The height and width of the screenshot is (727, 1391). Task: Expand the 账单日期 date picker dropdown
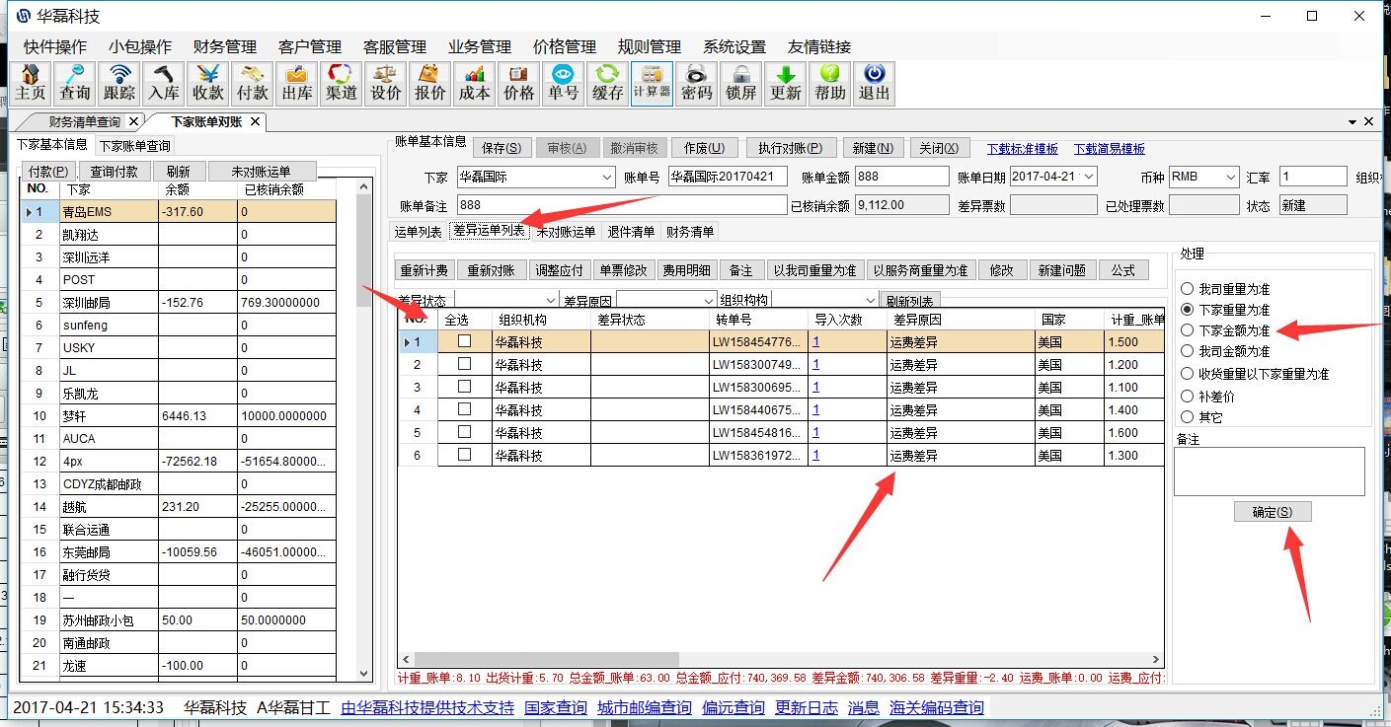coord(1088,178)
